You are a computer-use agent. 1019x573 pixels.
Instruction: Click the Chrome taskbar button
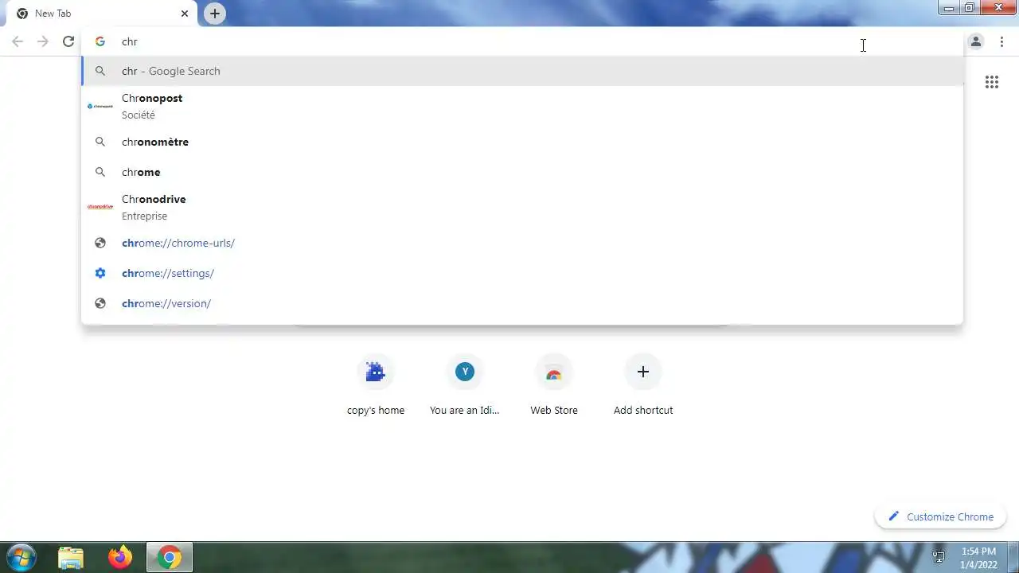point(169,558)
